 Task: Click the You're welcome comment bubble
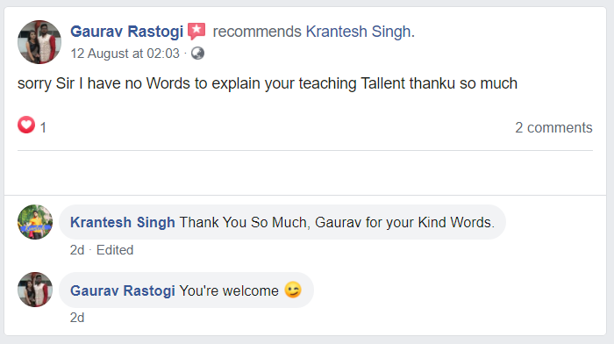[x=186, y=290]
